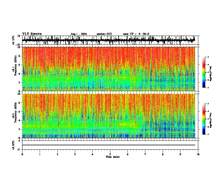223x173 pixels.
Task: Click the "2" tick on the time axis
Action: [57, 154]
